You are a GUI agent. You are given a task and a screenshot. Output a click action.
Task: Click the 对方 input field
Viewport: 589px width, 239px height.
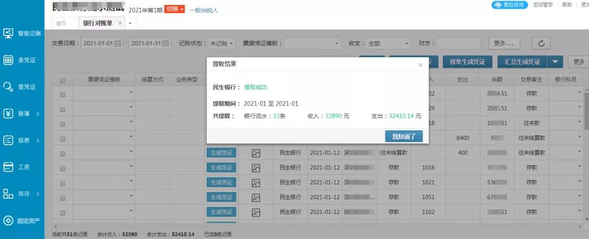click(x=458, y=44)
